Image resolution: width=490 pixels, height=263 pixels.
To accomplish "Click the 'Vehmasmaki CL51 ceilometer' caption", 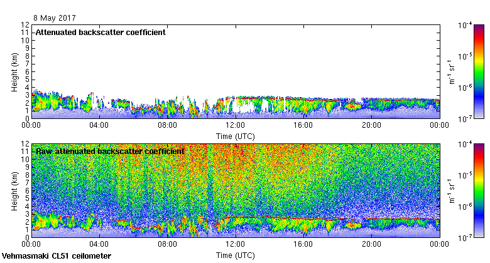I will (57, 256).
